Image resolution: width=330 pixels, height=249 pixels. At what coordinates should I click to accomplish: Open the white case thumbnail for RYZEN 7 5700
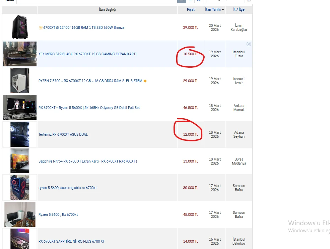pos(20,81)
